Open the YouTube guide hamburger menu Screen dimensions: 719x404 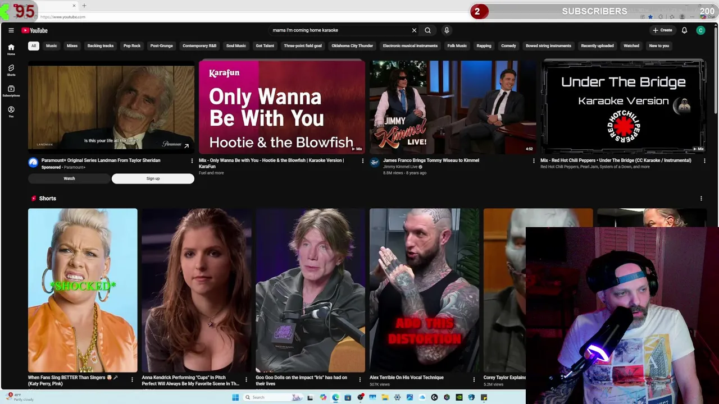click(x=11, y=30)
